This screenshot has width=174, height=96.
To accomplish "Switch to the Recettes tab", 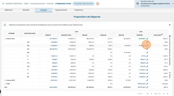I will (26, 10).
